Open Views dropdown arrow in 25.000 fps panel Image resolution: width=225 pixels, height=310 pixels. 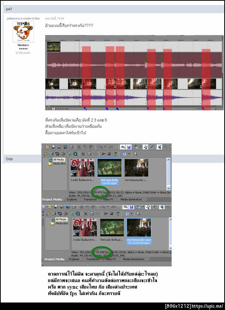[x=132, y=213]
